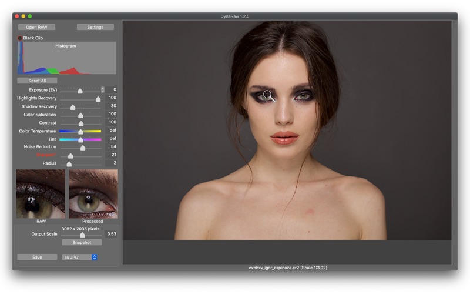Click the yellow minimize window button

(x=23, y=16)
